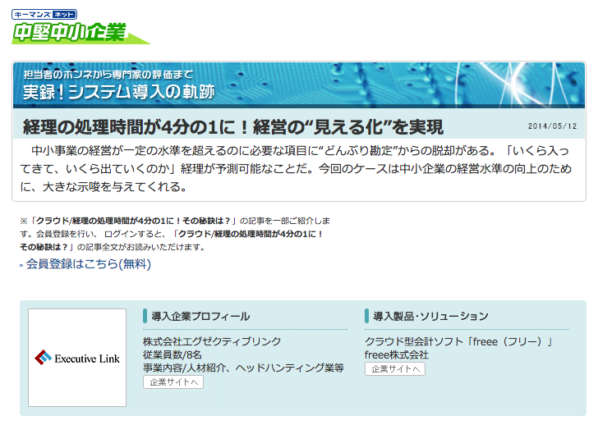
Task: Click the 導入企業プロフィール heading
Action: point(200,316)
